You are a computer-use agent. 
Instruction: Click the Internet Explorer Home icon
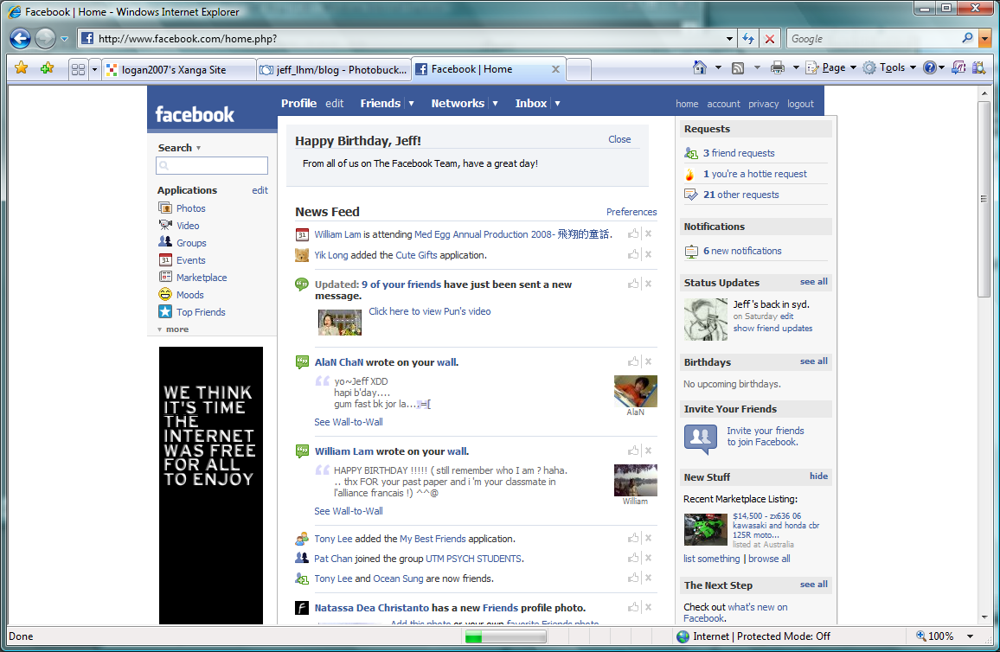(x=700, y=68)
